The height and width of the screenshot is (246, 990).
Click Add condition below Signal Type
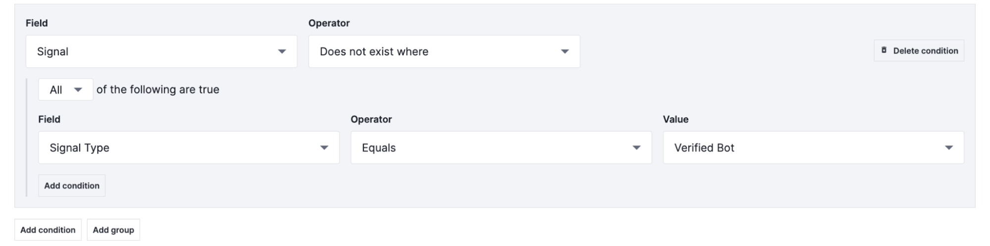click(x=72, y=186)
